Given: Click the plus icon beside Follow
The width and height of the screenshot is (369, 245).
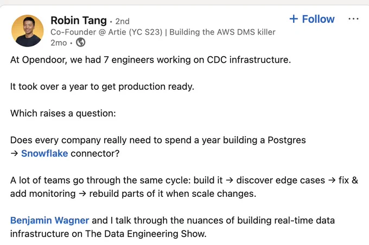Looking at the screenshot, I should coord(294,19).
